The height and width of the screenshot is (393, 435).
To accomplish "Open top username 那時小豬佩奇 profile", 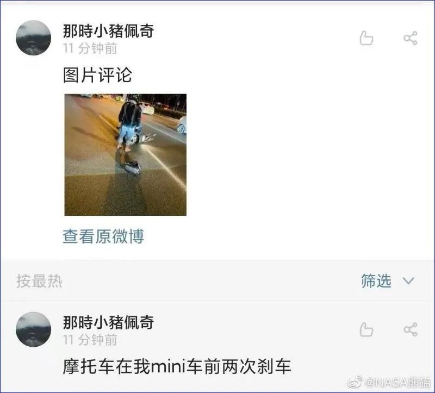I will click(108, 31).
